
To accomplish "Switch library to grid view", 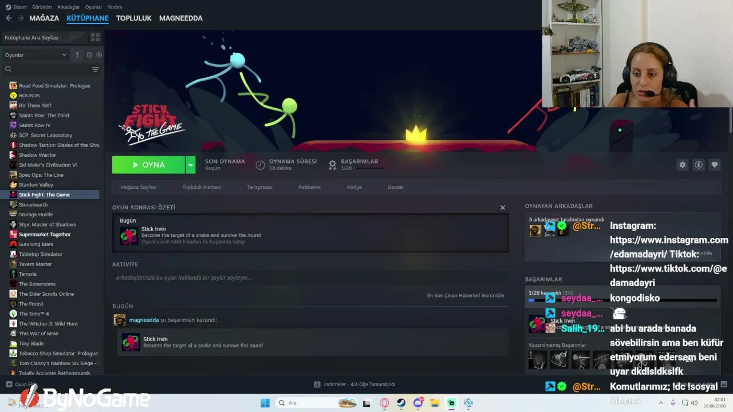I will pos(95,37).
